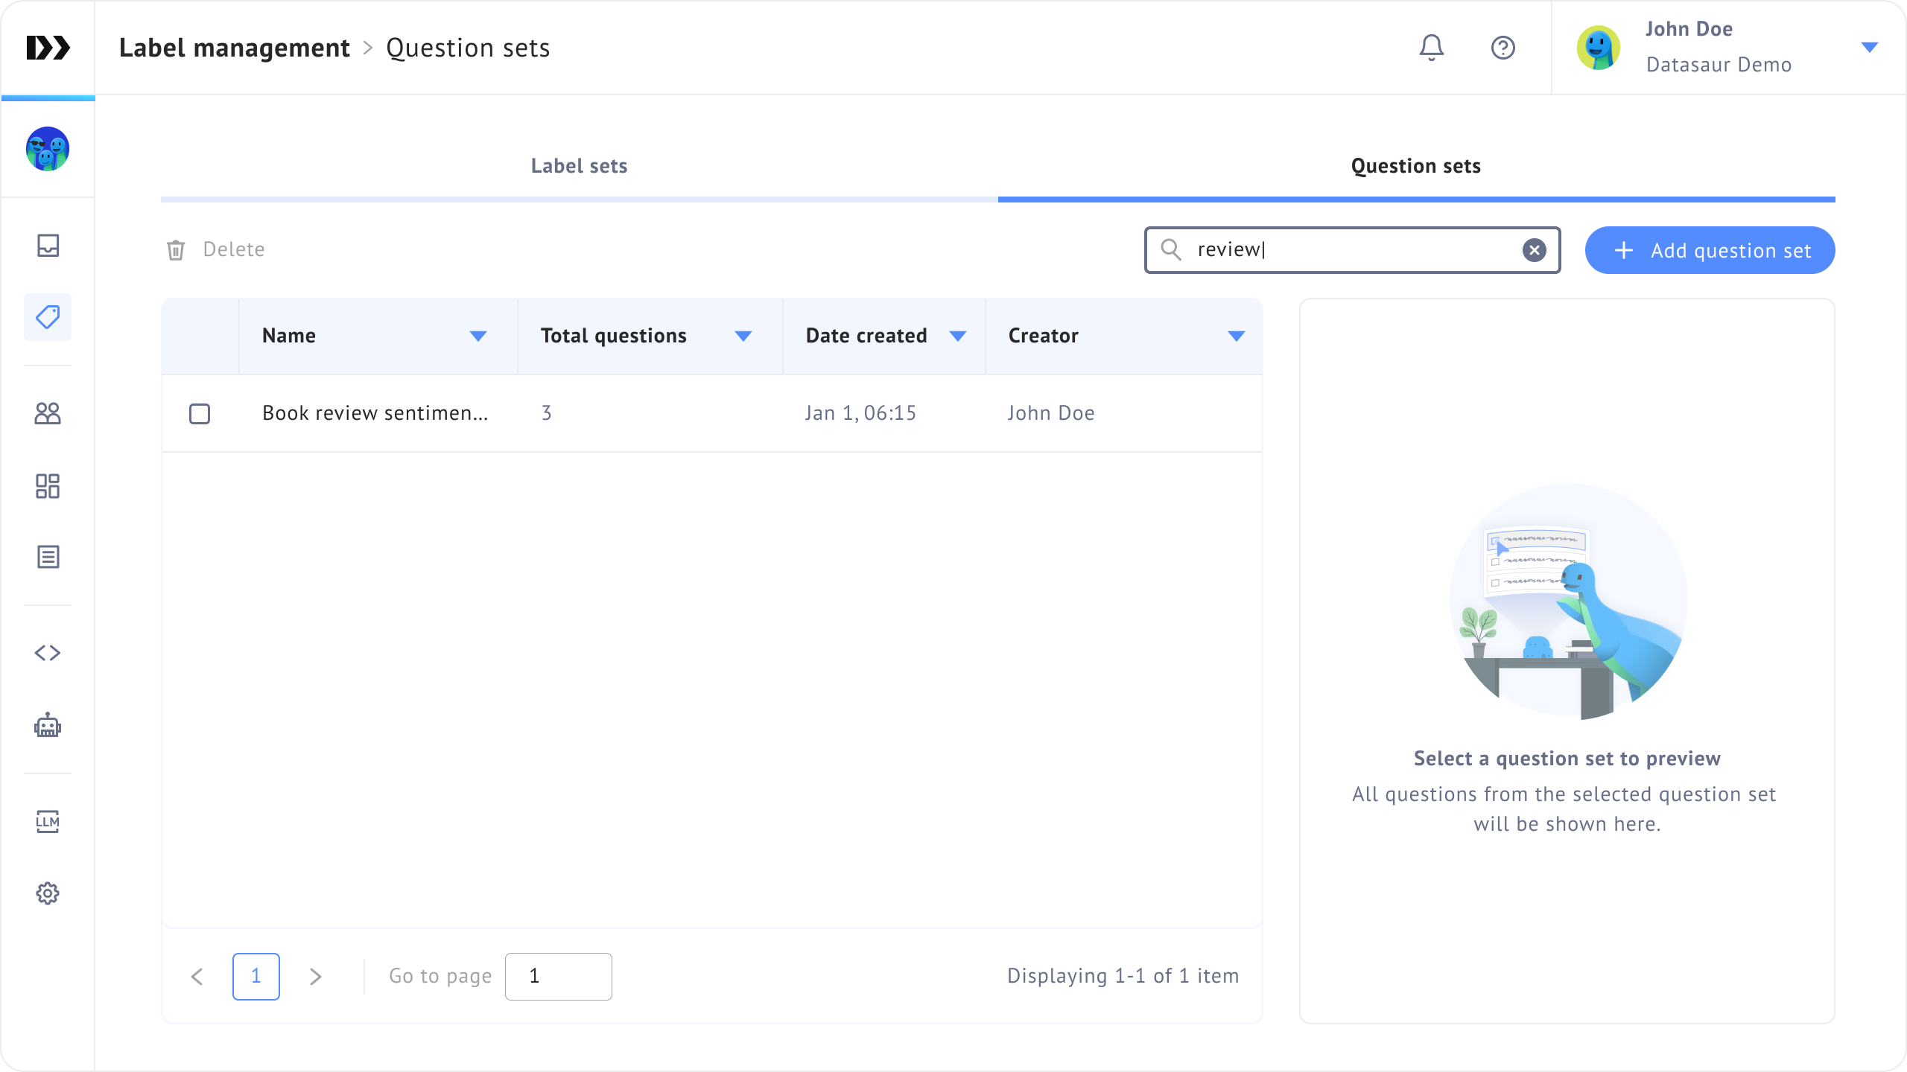Switch to the Label sets tab
Image resolution: width=1907 pixels, height=1072 pixels.
pos(579,166)
